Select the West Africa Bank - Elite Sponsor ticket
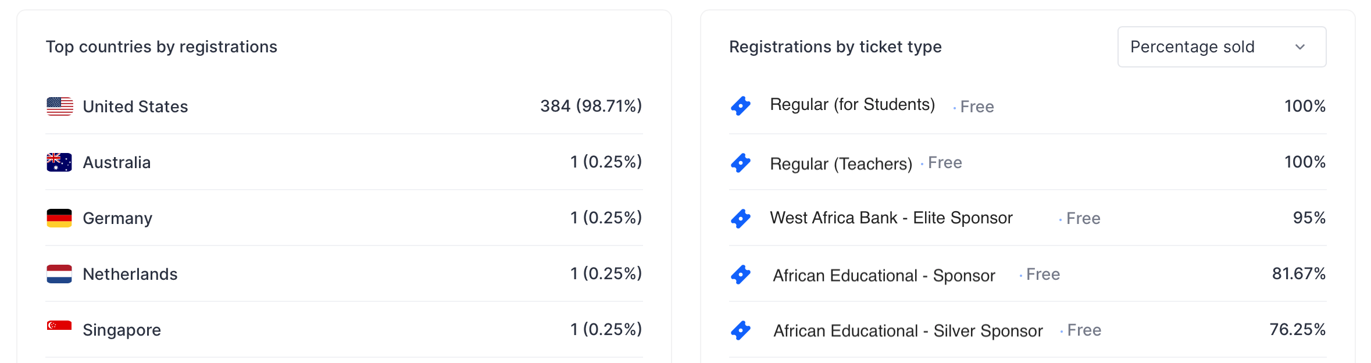Image resolution: width=1371 pixels, height=363 pixels. click(x=891, y=218)
